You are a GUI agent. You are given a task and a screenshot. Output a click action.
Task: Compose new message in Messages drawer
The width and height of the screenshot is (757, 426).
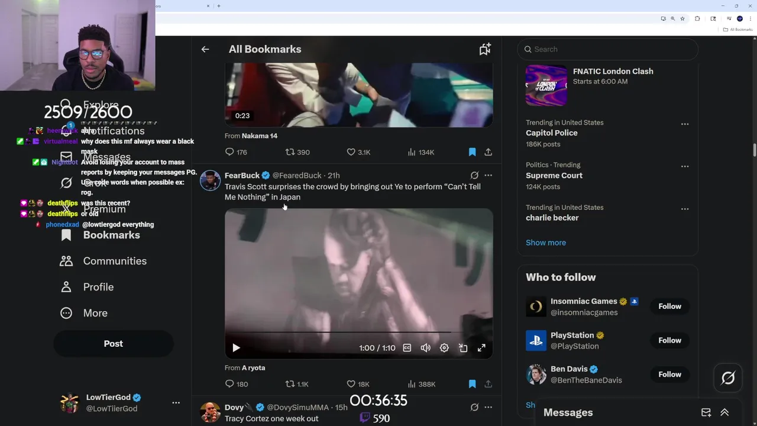coord(706,412)
